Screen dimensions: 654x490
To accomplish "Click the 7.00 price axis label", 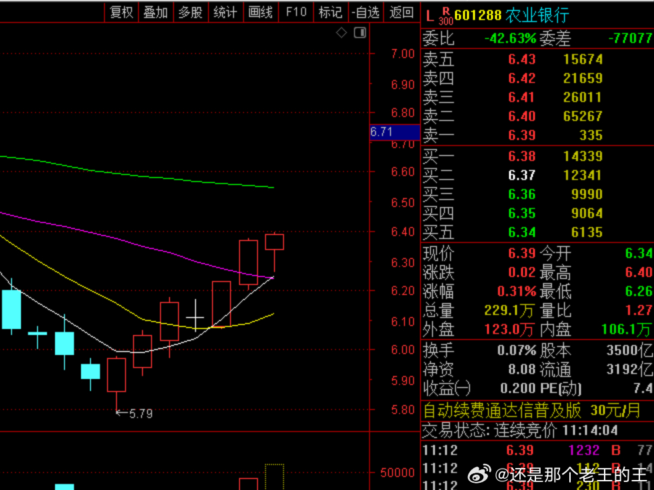I will click(403, 54).
